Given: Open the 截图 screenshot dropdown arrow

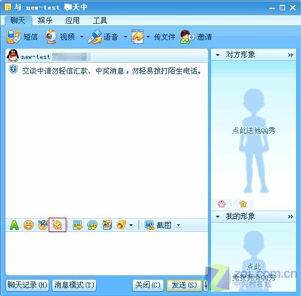Looking at the screenshot, I should point(178,225).
